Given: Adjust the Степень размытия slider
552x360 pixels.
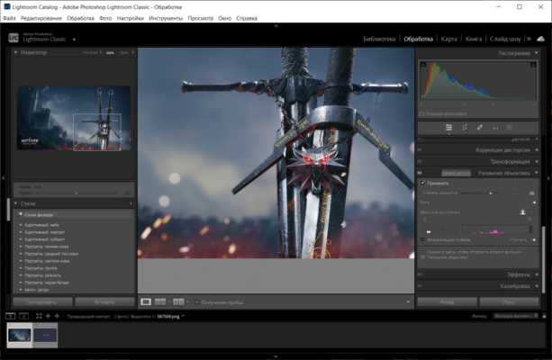Looking at the screenshot, I should click(x=490, y=193).
